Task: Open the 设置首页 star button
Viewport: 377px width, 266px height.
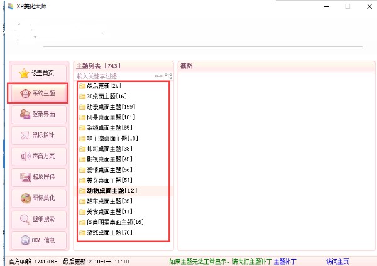Action: point(39,73)
